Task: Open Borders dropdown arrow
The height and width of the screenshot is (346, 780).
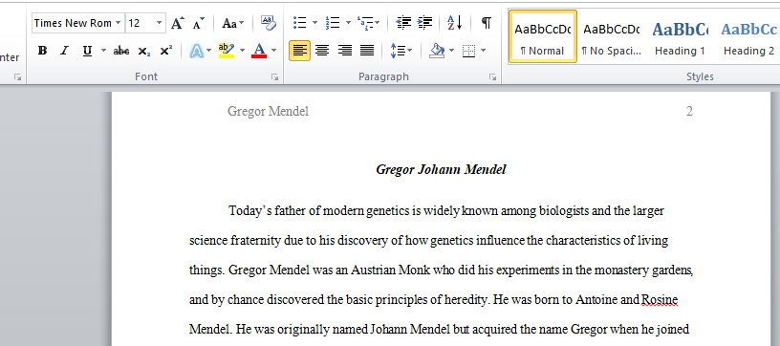Action: coord(483,51)
